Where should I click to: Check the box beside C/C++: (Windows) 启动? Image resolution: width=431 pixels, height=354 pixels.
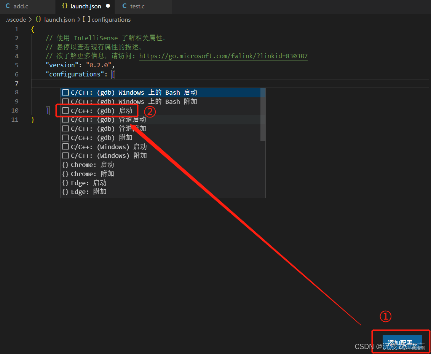[x=65, y=146]
